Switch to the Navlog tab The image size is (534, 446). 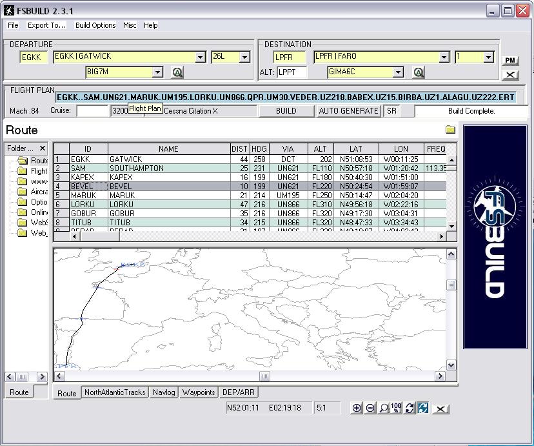164,392
